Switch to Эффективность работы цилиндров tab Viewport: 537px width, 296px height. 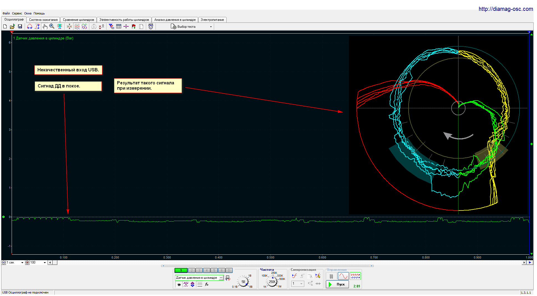pyautogui.click(x=124, y=20)
